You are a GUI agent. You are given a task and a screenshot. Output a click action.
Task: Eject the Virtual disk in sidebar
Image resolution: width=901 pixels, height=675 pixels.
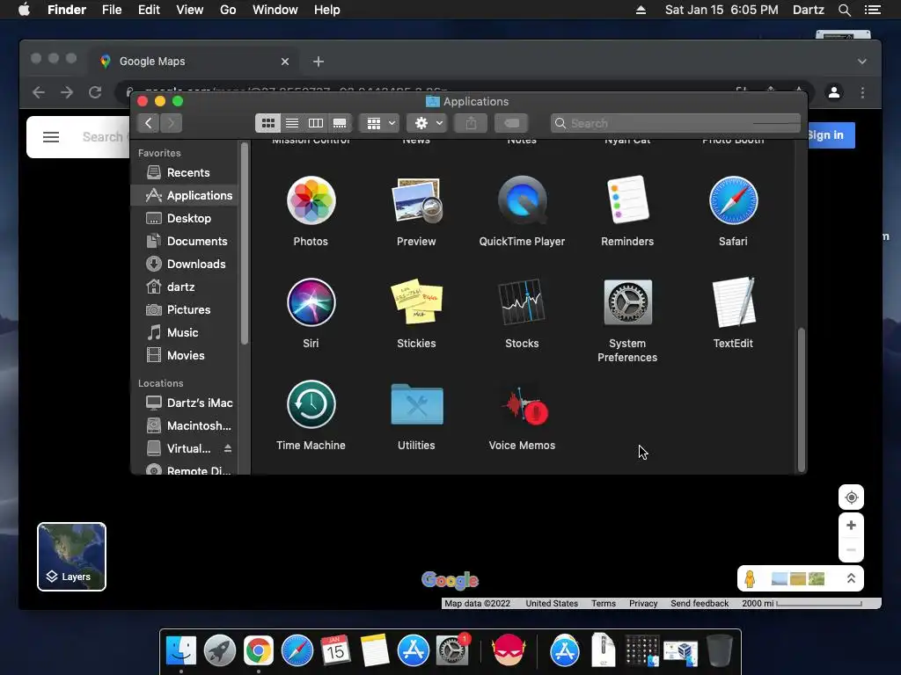pos(228,448)
